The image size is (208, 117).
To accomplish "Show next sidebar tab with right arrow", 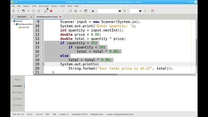I will click(x=31, y=17).
